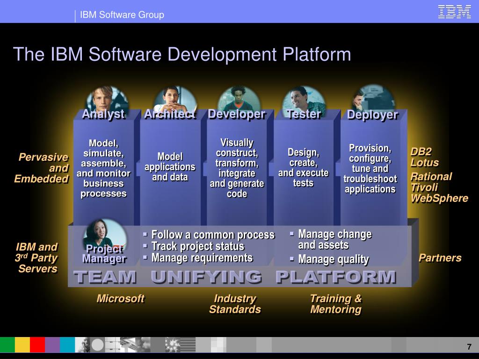Screen dimensions: 479x359
Task: Click the 'IBM Software Group' header text
Action: pos(122,14)
